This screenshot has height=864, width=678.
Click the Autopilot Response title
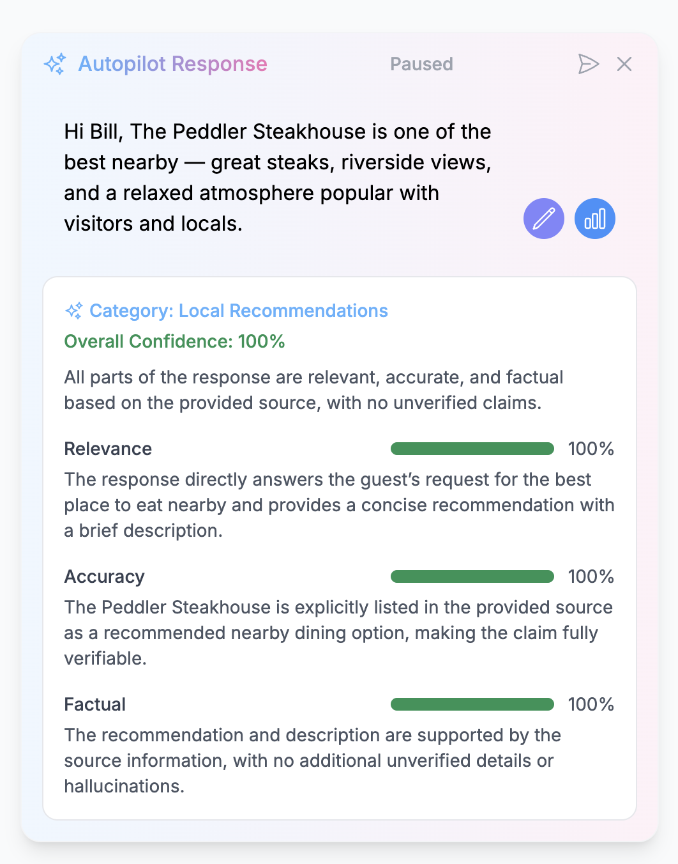[172, 64]
